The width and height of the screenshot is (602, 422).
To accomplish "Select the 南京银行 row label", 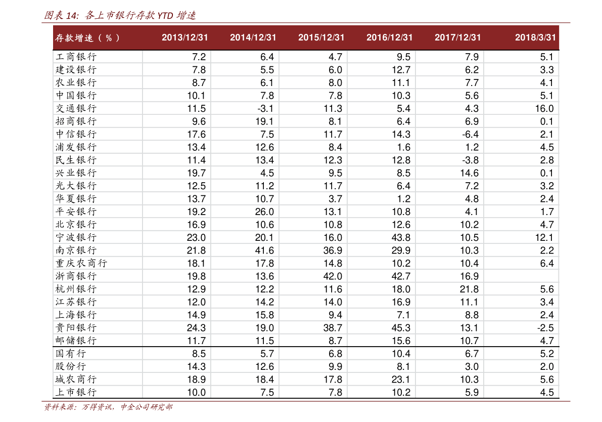I will (x=76, y=250).
